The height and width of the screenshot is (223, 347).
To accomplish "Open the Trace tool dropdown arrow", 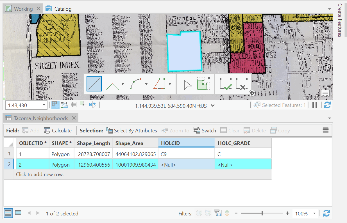I will (x=170, y=84).
